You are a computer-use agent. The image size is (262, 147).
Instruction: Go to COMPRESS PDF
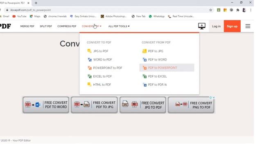[67, 26]
